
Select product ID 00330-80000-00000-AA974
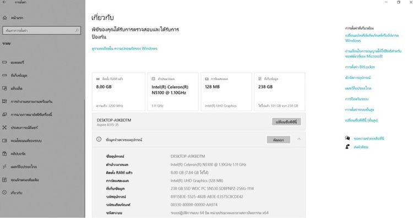[194, 205]
